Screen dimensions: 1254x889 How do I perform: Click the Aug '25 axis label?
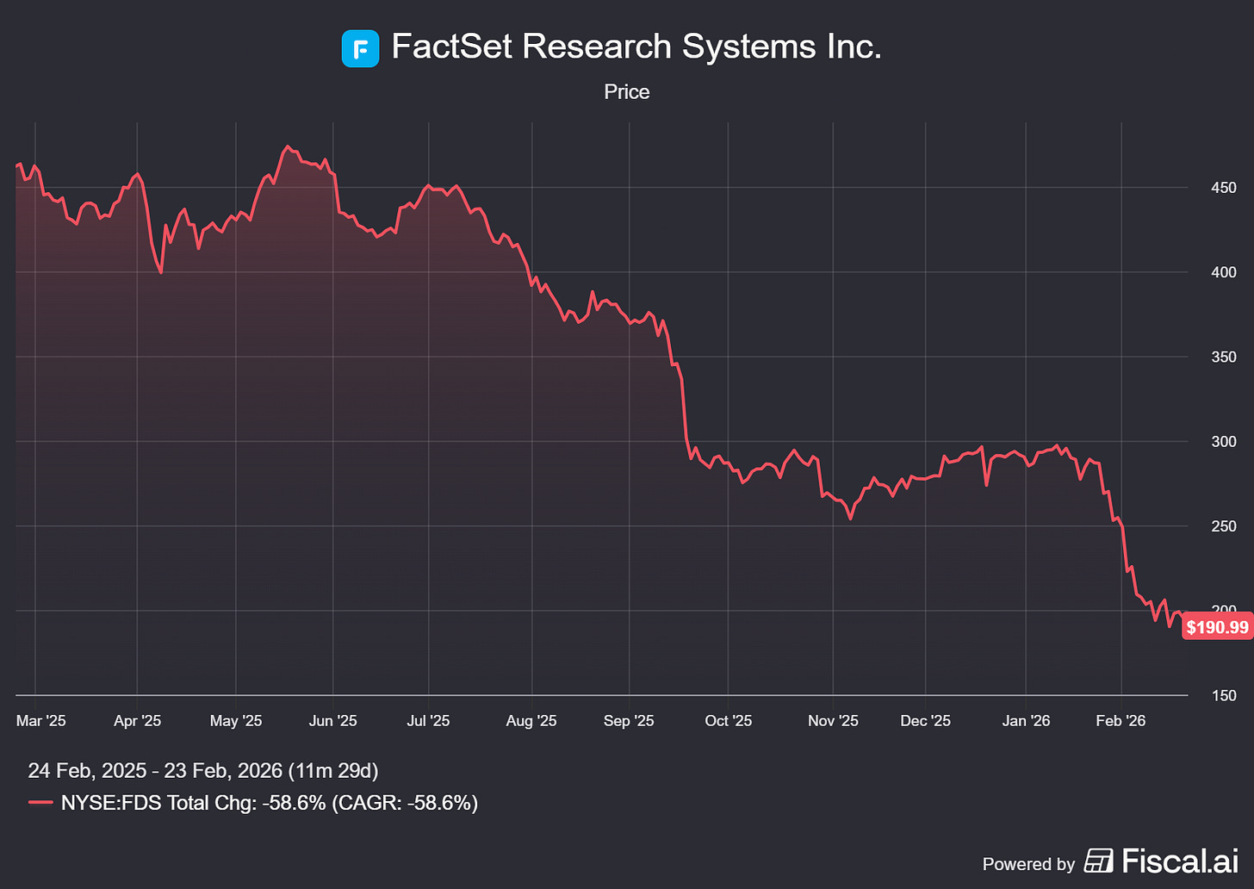click(531, 721)
